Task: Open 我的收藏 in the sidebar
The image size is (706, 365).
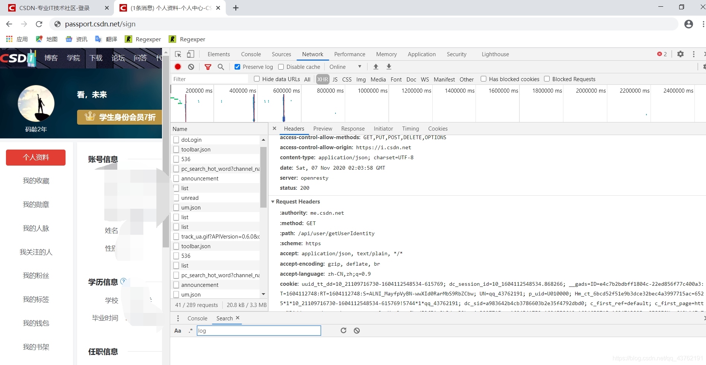Action: pos(36,181)
